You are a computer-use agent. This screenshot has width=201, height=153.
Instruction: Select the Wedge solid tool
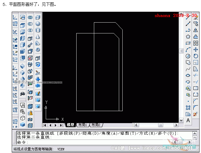(38, 43)
